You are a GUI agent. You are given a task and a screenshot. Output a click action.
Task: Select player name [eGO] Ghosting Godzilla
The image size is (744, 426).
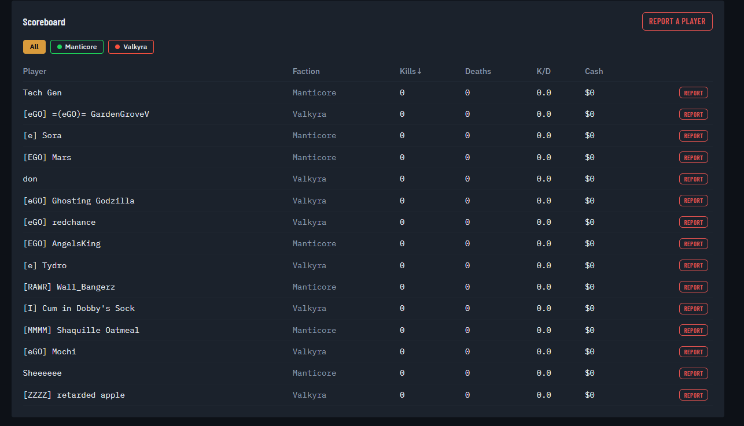[79, 201]
